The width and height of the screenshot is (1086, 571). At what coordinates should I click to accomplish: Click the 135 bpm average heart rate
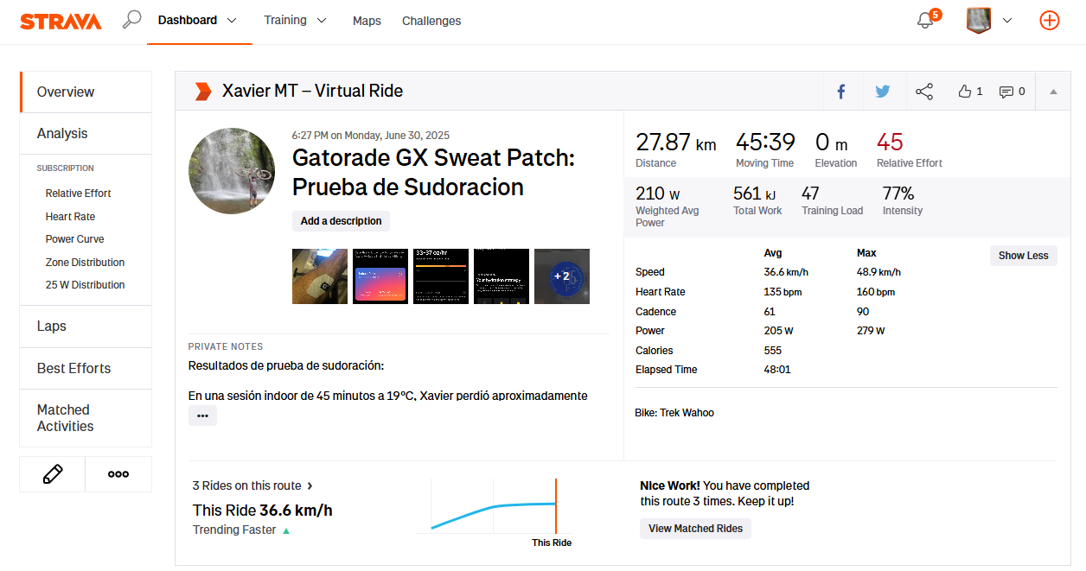point(783,292)
